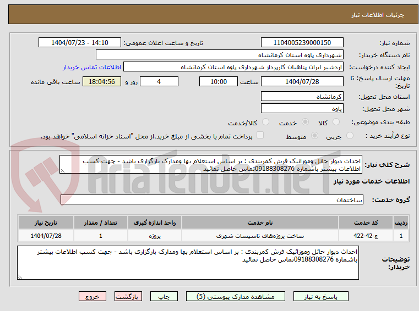
Task: Click the تاریخ نیاز column header
Action: click(46, 223)
